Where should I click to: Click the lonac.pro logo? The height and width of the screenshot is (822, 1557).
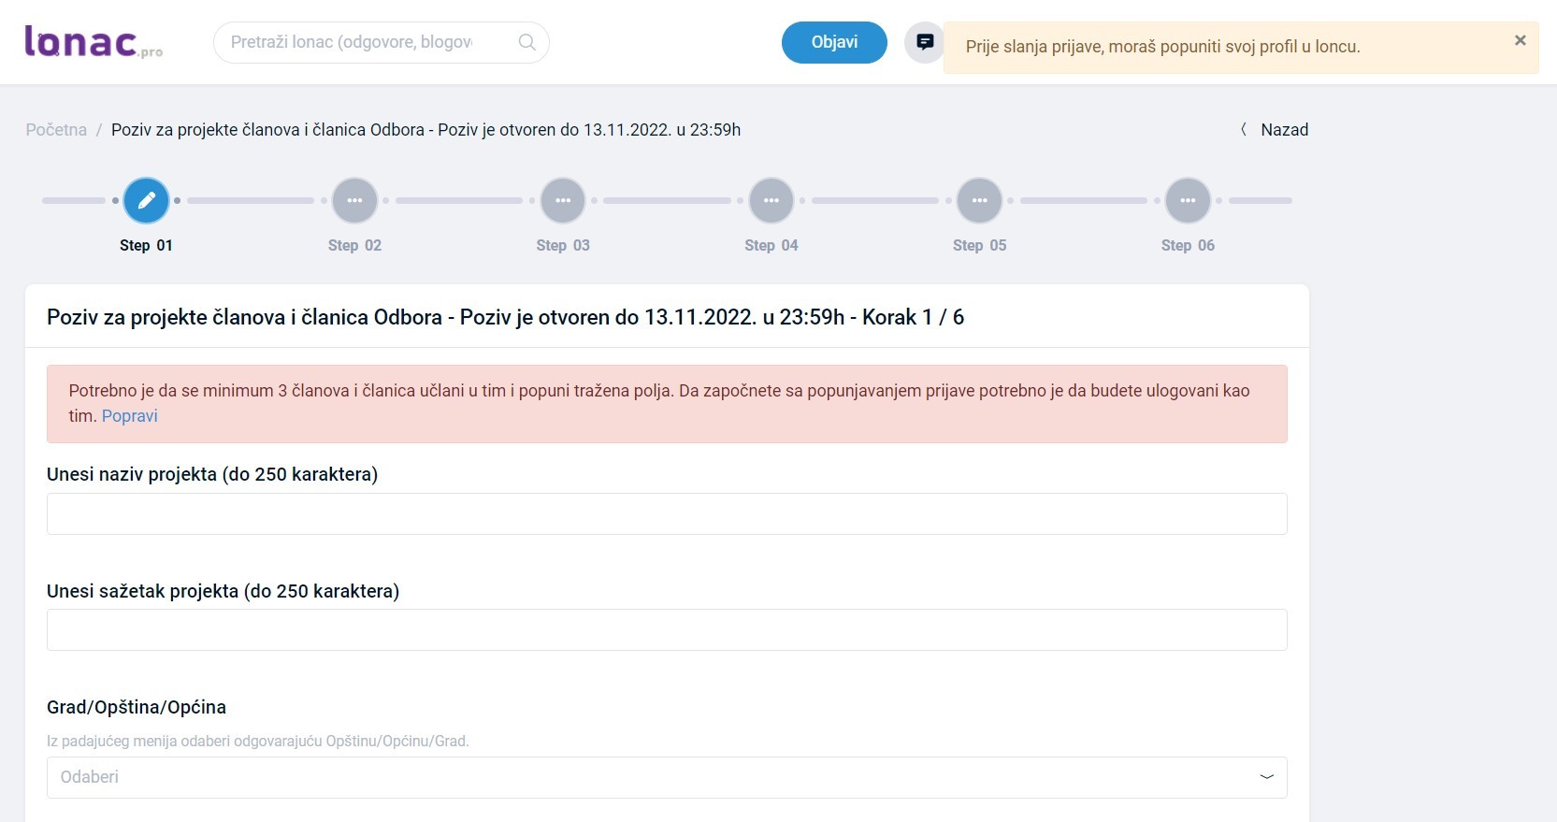[x=93, y=42]
